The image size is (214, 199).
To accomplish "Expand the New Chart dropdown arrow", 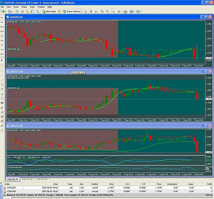I will (x=5, y=12).
